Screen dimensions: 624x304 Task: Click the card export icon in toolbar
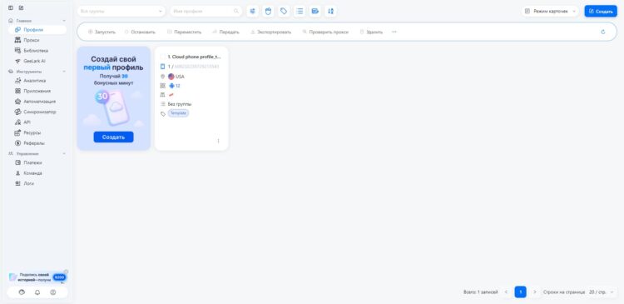point(315,11)
